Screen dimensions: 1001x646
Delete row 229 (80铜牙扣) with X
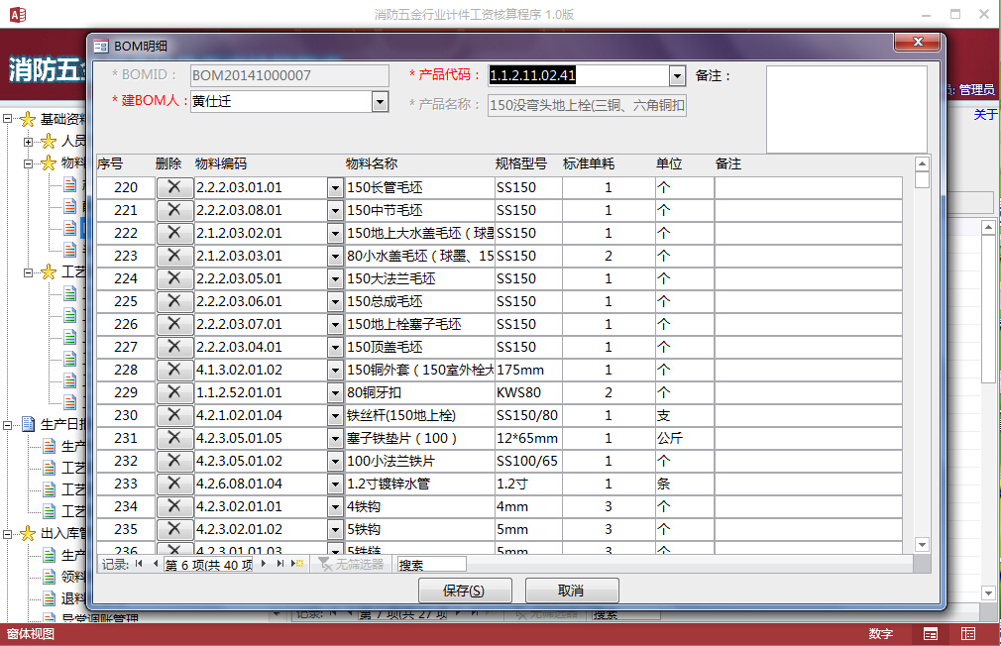[x=174, y=392]
